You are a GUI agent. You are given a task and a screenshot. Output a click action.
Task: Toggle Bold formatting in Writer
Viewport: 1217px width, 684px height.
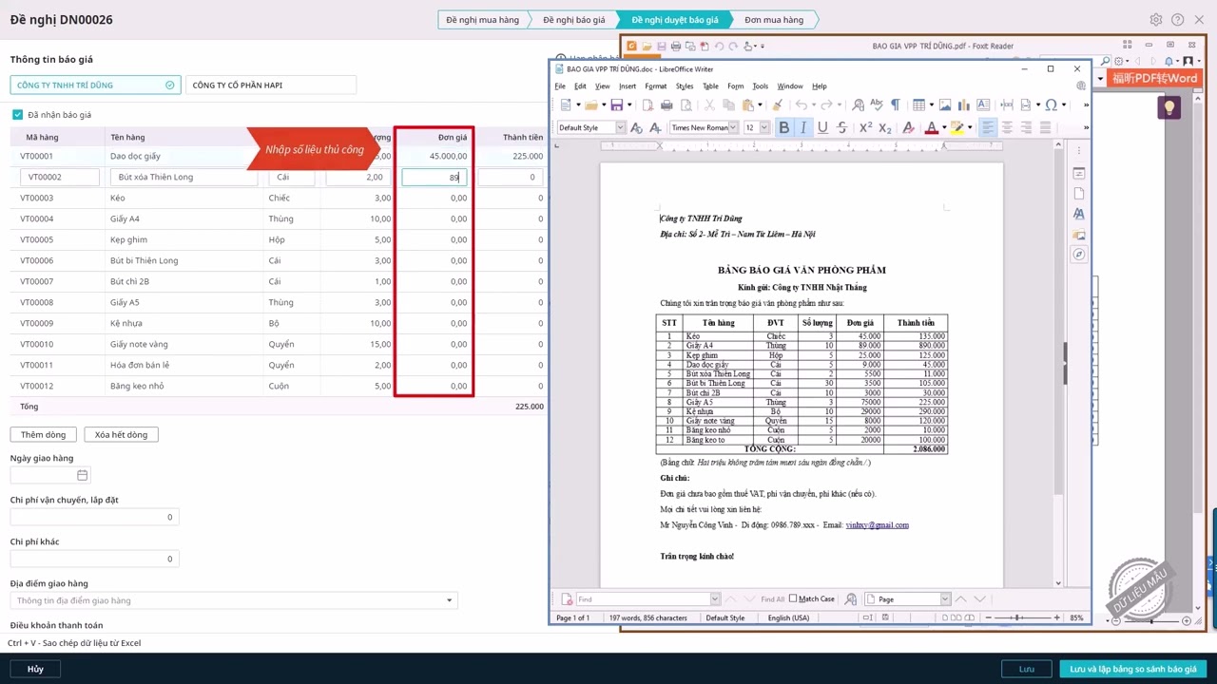click(x=783, y=127)
